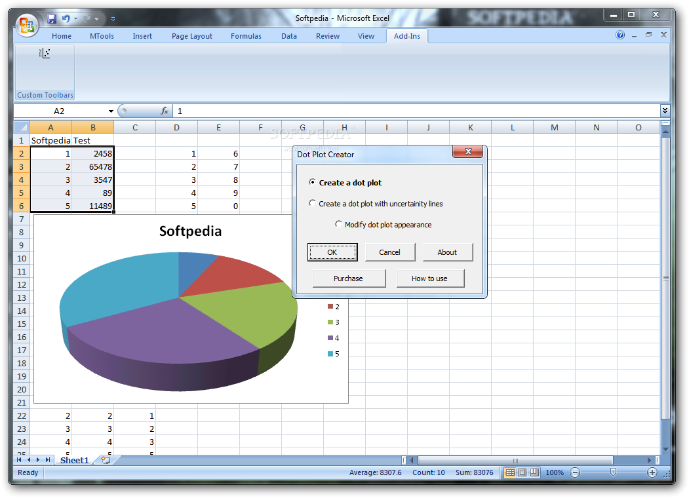The image size is (689, 498).
Task: Click the Select All corner button
Action: click(x=22, y=127)
